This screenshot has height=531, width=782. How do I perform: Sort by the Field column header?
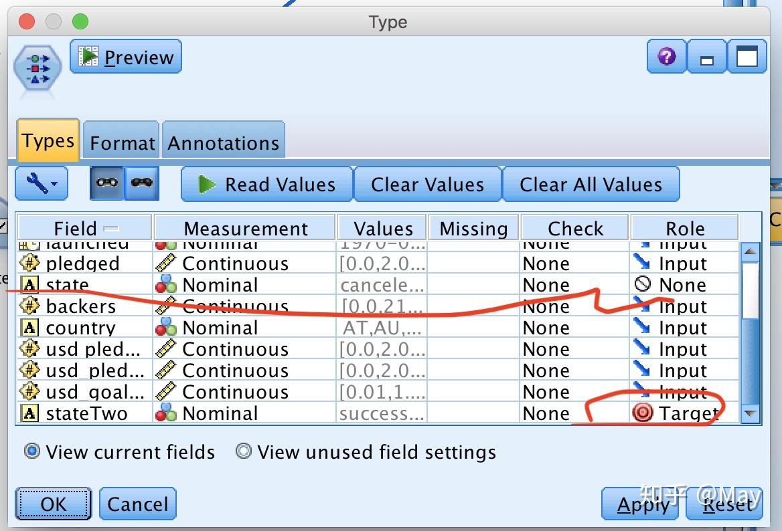(x=84, y=228)
